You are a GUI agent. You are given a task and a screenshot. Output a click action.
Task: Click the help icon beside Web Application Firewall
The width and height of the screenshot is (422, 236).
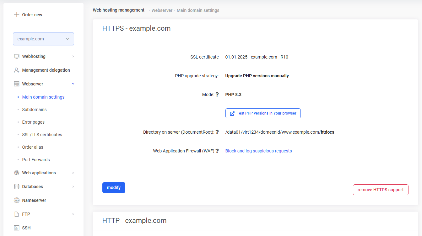(x=217, y=151)
